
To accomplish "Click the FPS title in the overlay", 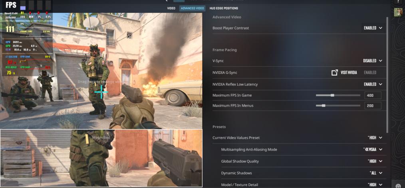I will [11, 5].
